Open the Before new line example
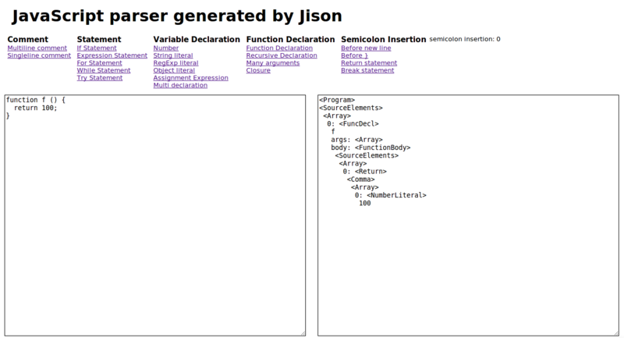This screenshot has height=338, width=624. (x=366, y=48)
